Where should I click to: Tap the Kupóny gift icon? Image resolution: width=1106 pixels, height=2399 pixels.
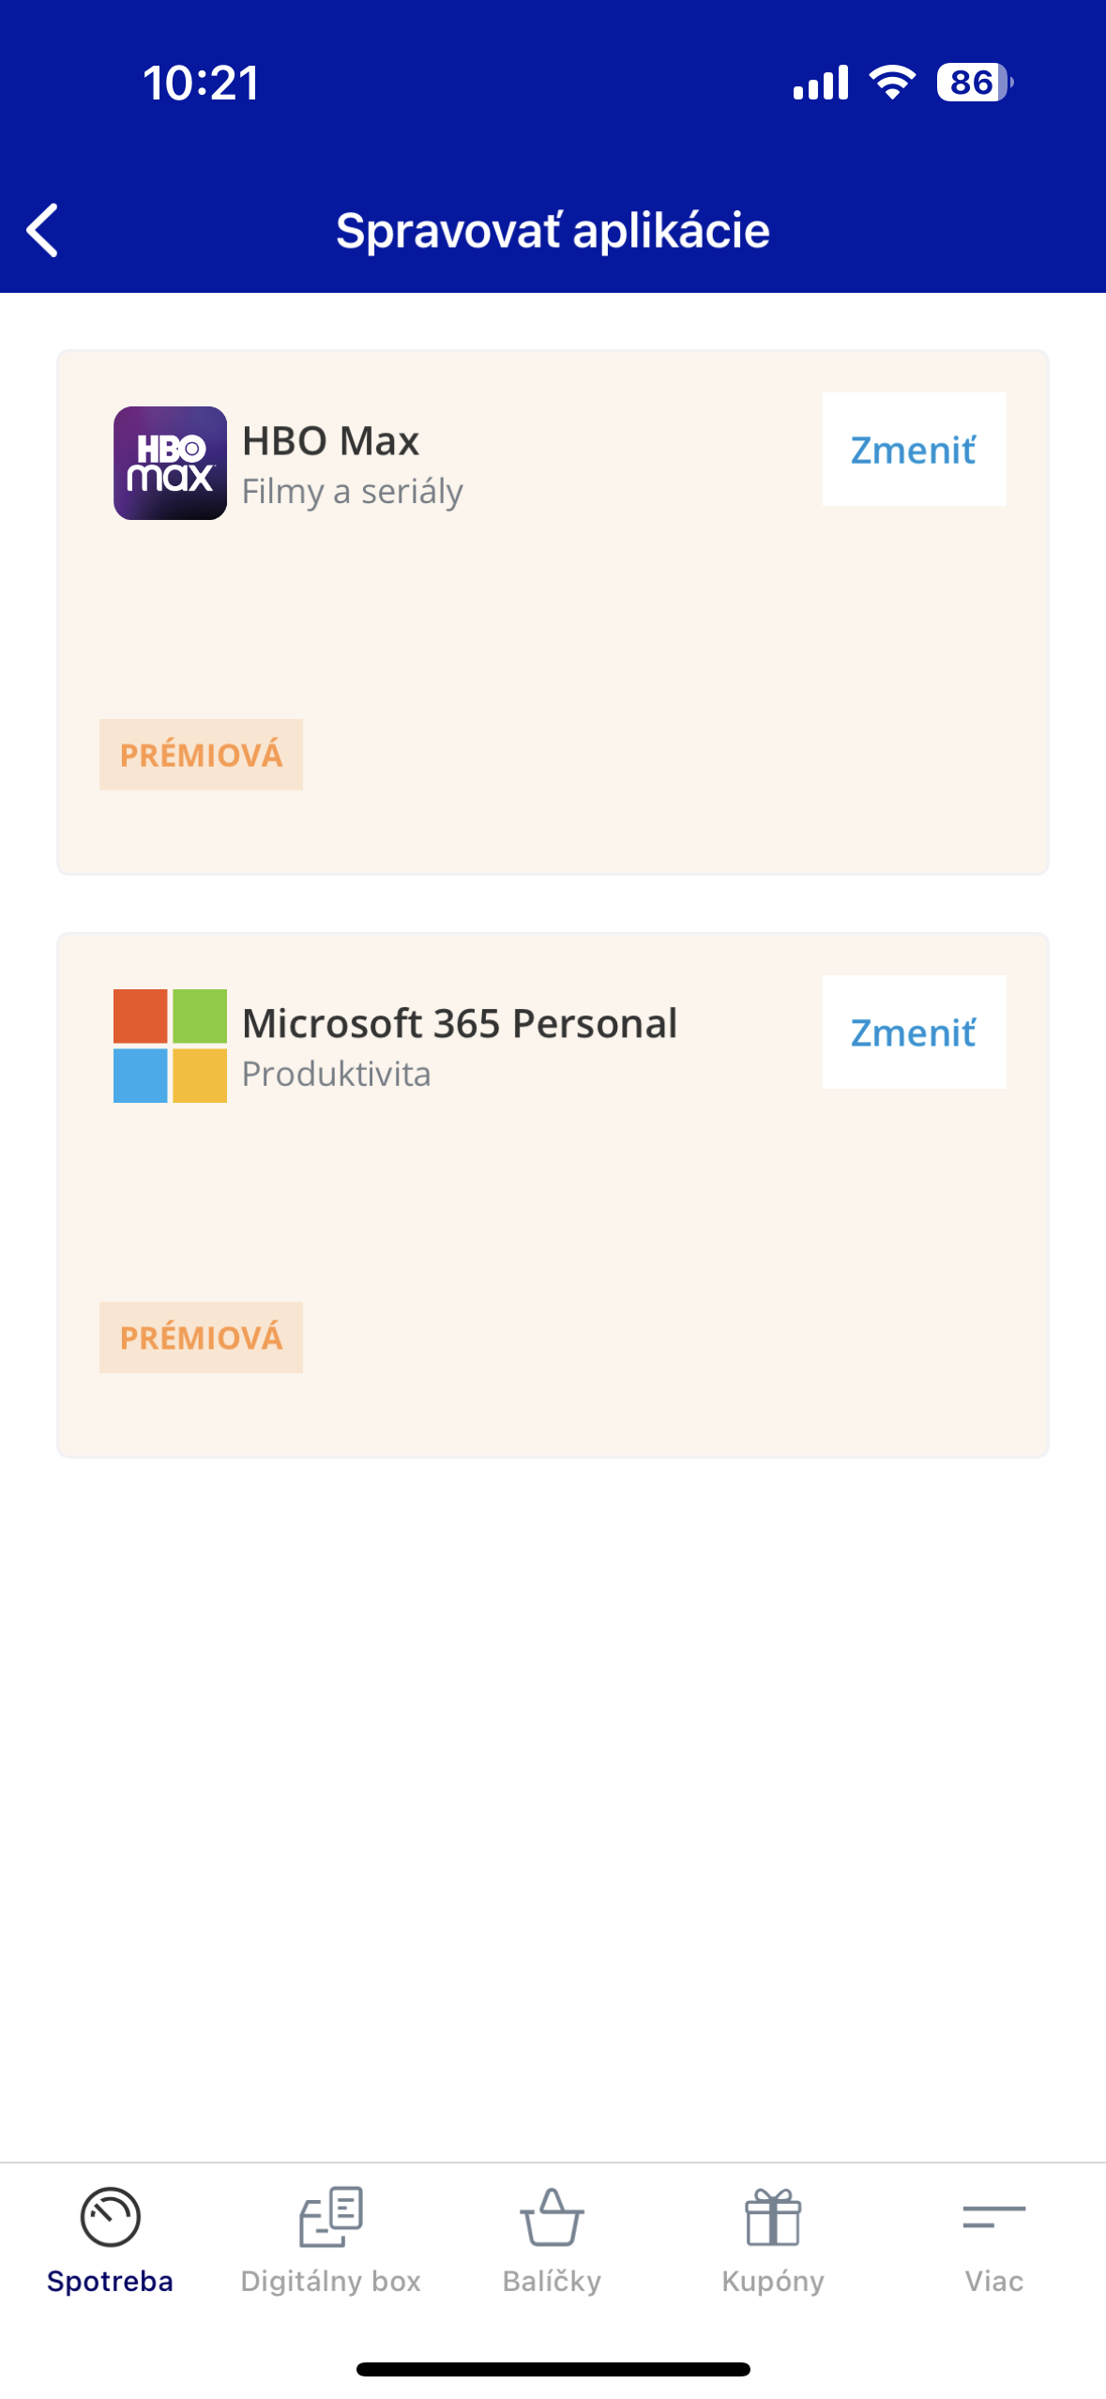pos(773,2217)
